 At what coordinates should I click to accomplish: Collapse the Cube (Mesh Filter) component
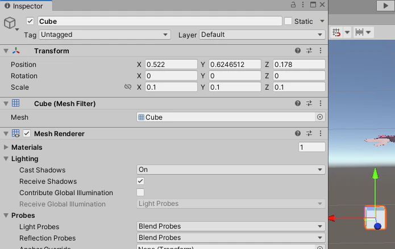6,103
